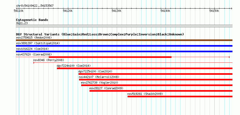240x115 pixels.
Task: Click the brown esv2759615 complex variant bar
Action: [x=124, y=40]
